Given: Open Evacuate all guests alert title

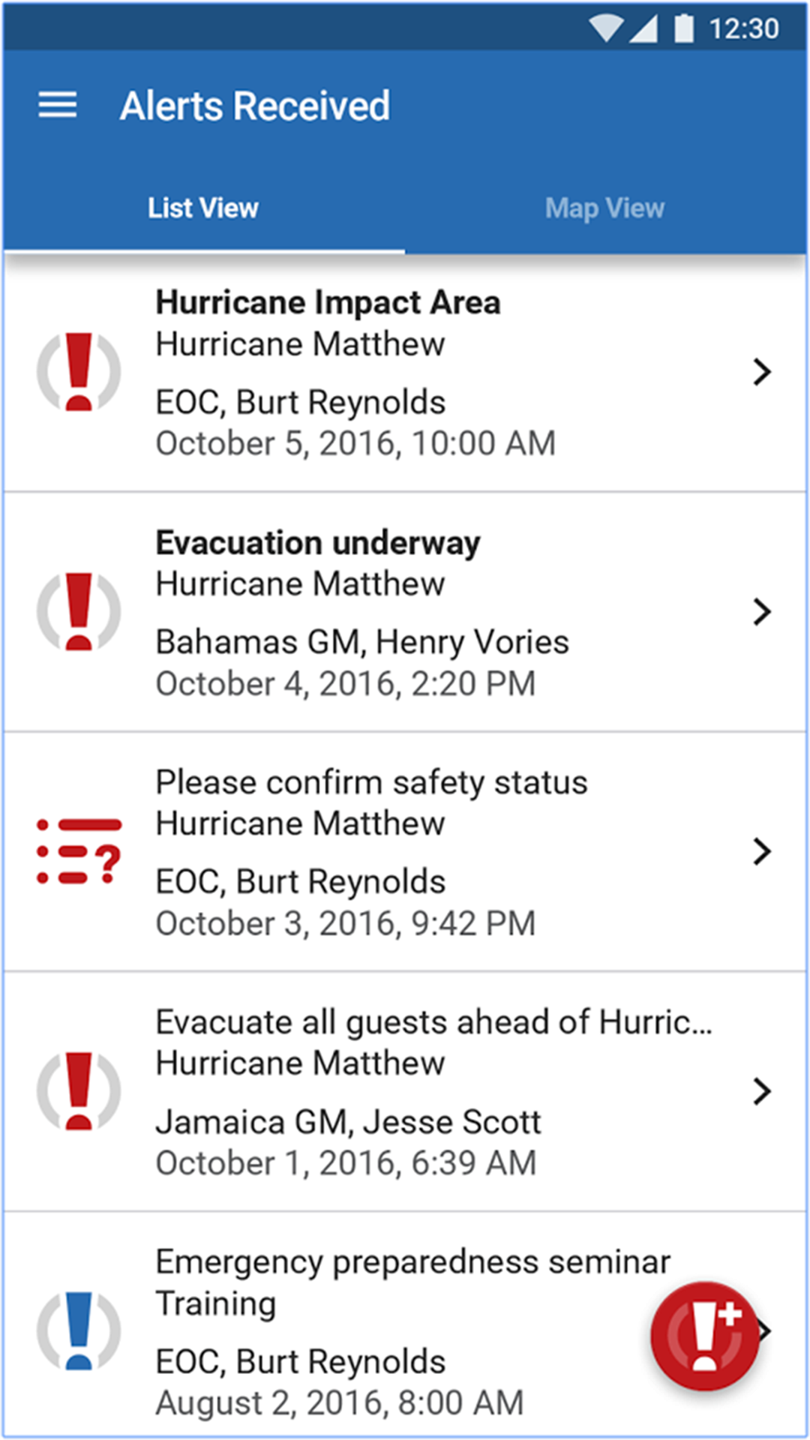Looking at the screenshot, I should tap(434, 1023).
